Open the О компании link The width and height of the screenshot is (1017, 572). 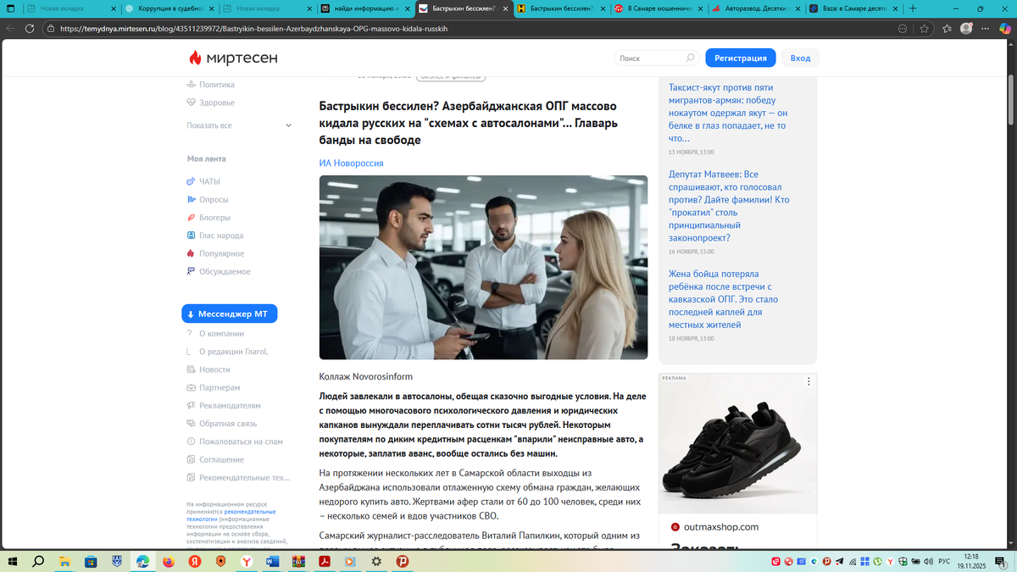(221, 334)
